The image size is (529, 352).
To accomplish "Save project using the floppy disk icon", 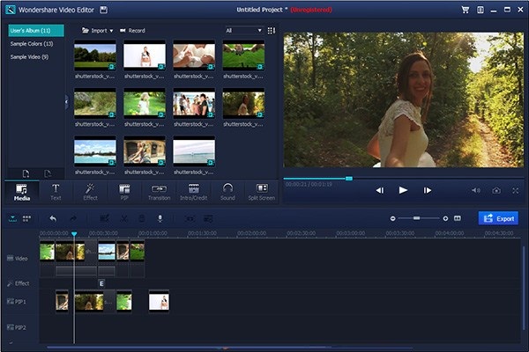I will pos(104,10).
